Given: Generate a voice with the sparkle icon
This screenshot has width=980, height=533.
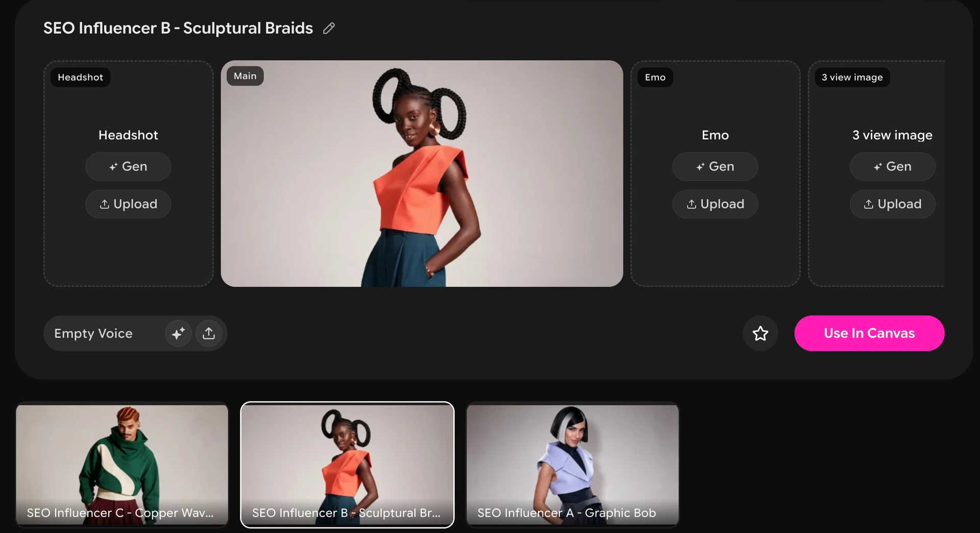Looking at the screenshot, I should (178, 334).
